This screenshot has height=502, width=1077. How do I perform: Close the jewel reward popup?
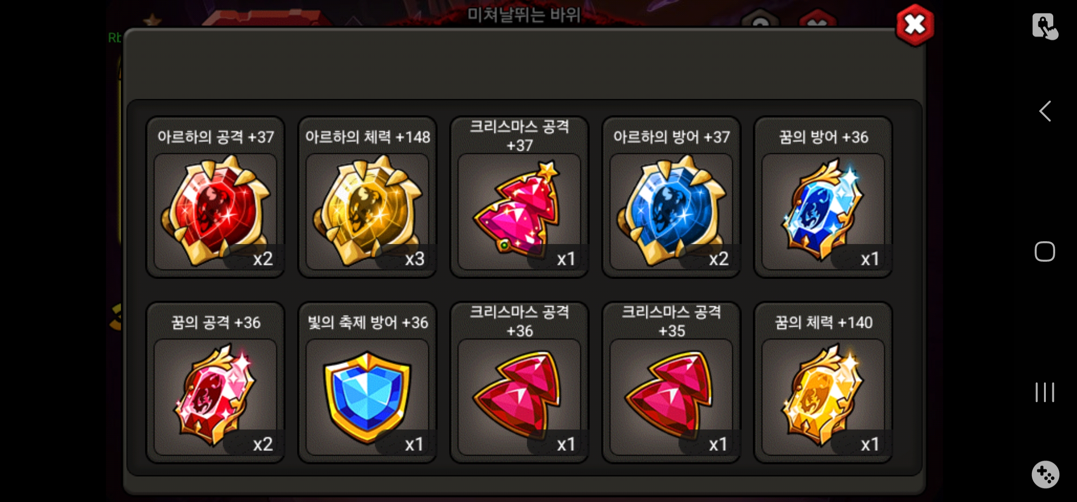point(915,25)
